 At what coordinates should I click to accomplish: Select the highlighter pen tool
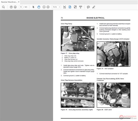[94, 7]
